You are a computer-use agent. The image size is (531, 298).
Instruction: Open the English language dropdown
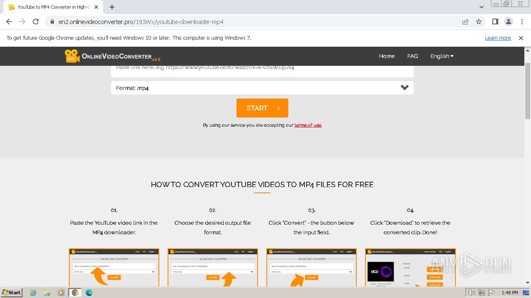point(442,56)
